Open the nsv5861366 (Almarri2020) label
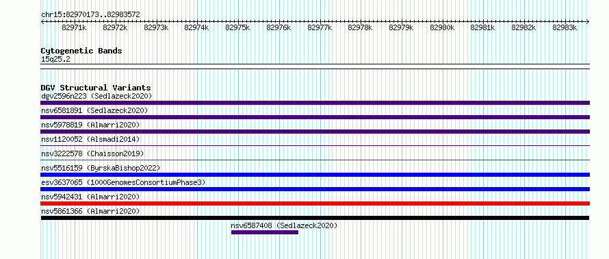Image resolution: width=609 pixels, height=259 pixels. point(90,211)
